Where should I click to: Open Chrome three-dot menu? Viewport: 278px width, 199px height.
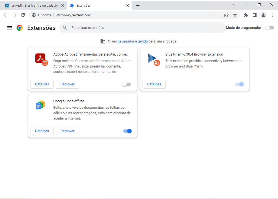tap(272, 15)
